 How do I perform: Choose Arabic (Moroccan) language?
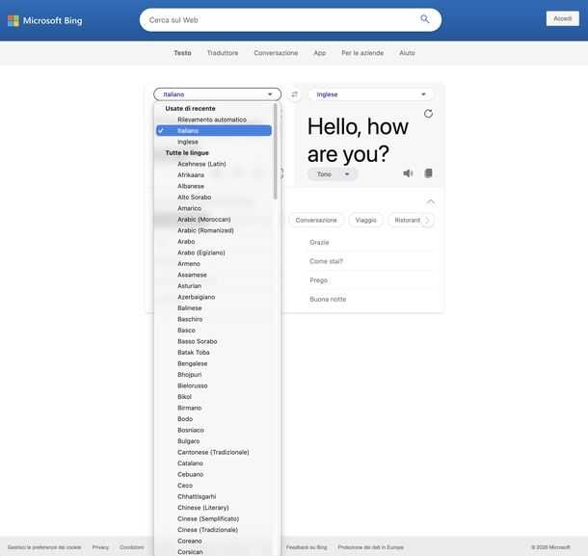click(x=214, y=220)
